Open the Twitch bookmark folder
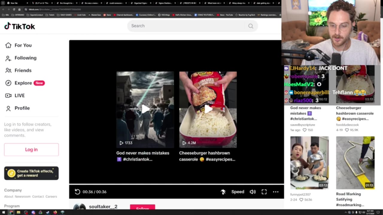The width and height of the screenshot is (383, 215). [50, 15]
